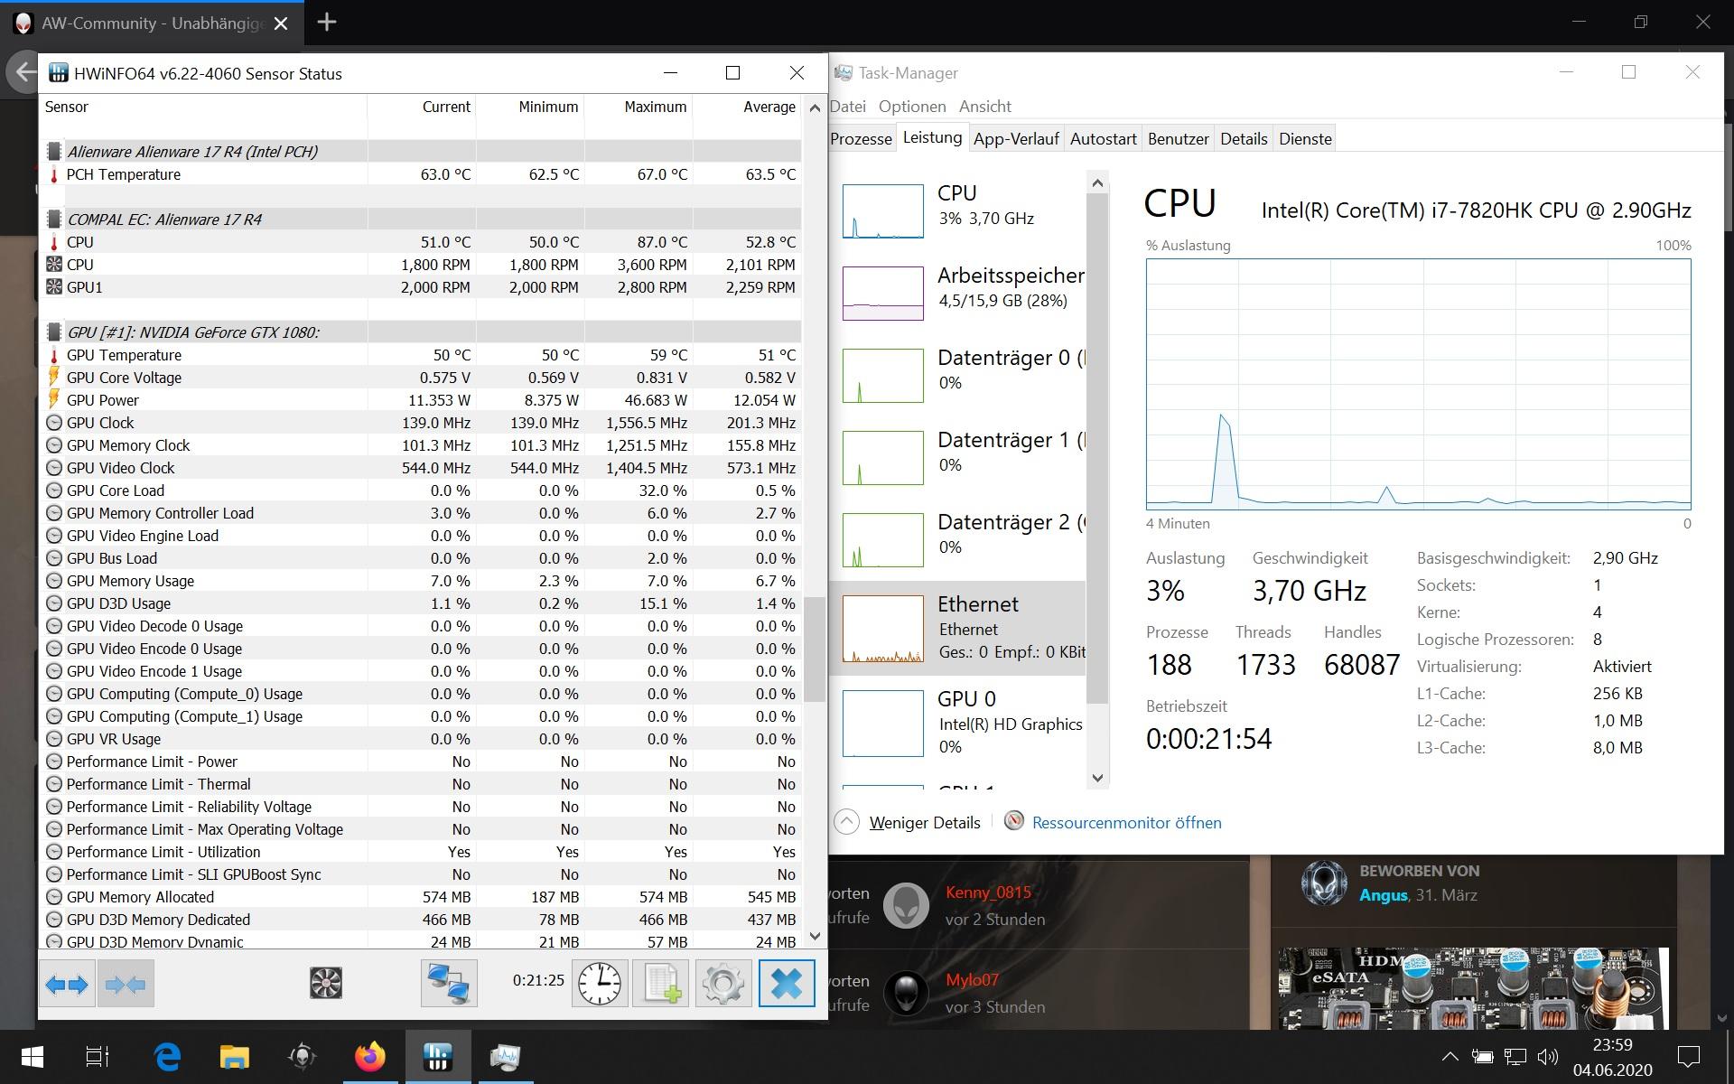The width and height of the screenshot is (1734, 1084).
Task: Open Ansicht menu in Task Manager
Action: (x=984, y=107)
